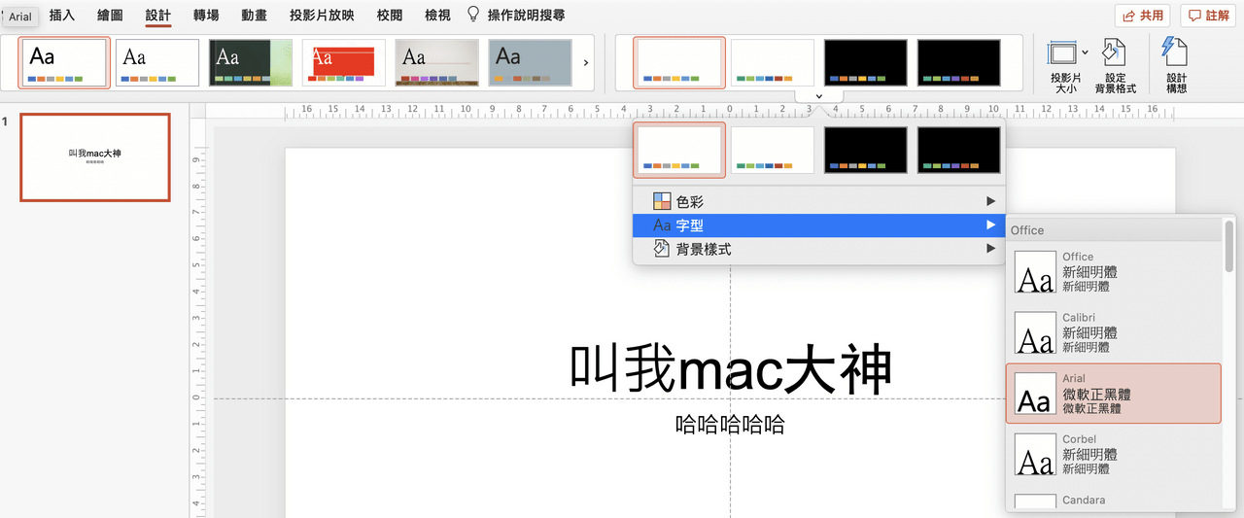Expand arrow beside 色彩
The width and height of the screenshot is (1244, 518).
[x=991, y=201]
